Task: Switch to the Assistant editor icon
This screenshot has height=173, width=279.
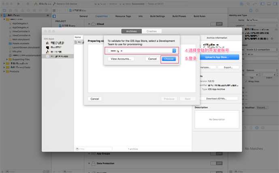Action: coord(248,4)
